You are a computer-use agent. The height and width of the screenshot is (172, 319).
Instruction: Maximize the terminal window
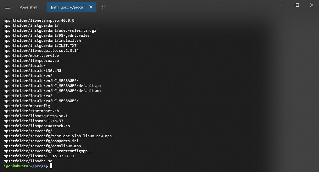(x=297, y=5)
